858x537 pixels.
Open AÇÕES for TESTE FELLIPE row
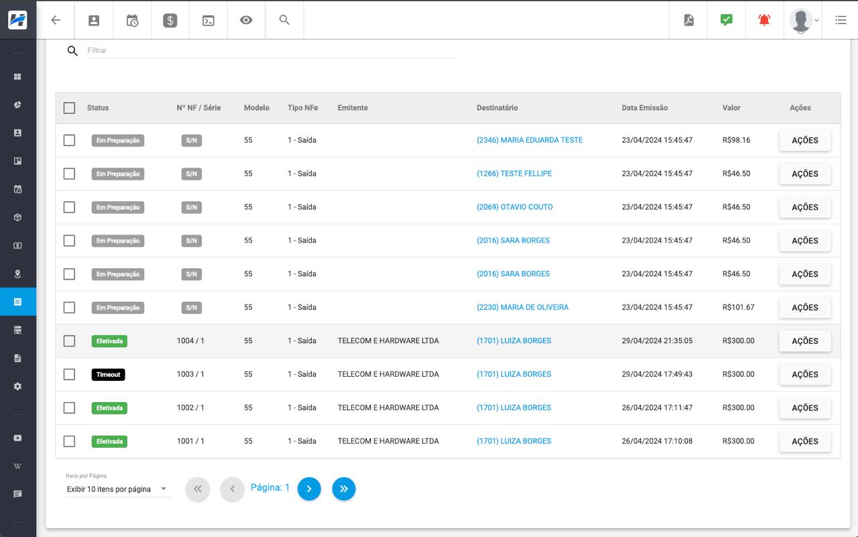click(x=805, y=174)
